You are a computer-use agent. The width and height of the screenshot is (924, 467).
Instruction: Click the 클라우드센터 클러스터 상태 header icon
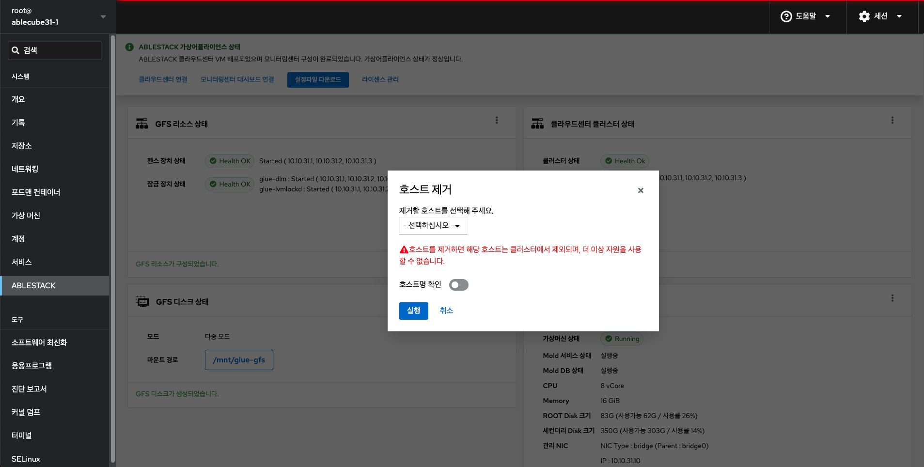tap(537, 124)
